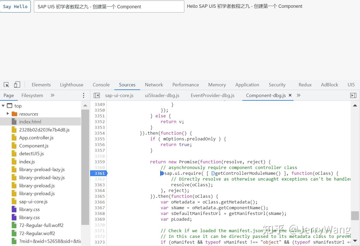This screenshot has width=360, height=246.
Task: Switch to the Network panel
Action: coord(154,85)
